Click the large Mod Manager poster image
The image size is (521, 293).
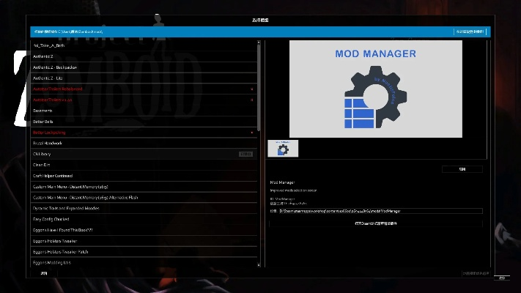point(375,89)
